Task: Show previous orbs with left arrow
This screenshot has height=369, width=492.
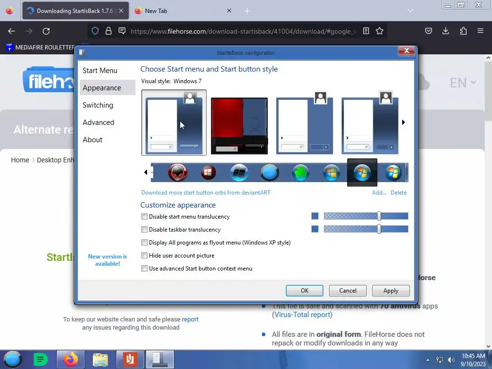Action: point(146,172)
